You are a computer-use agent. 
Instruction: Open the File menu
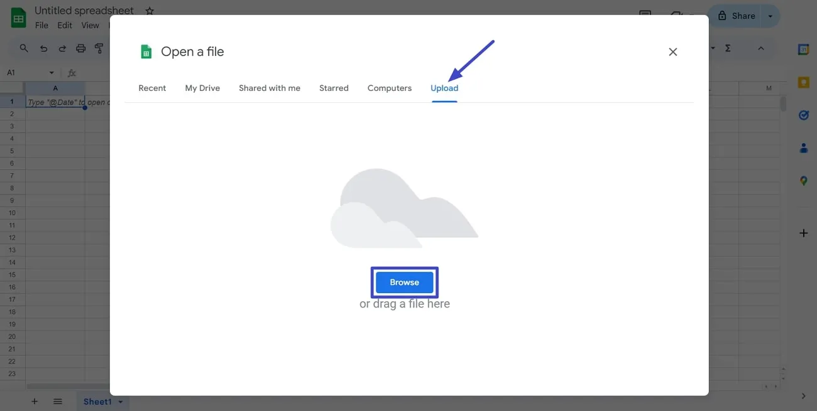41,26
